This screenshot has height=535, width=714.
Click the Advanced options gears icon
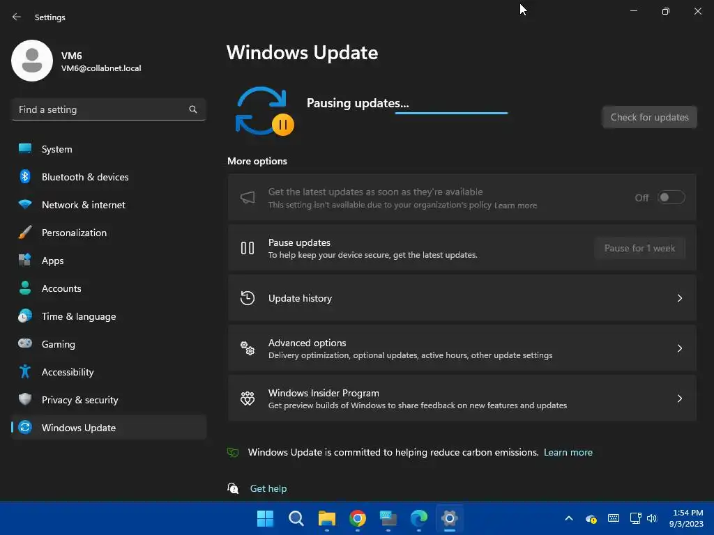[x=248, y=348]
